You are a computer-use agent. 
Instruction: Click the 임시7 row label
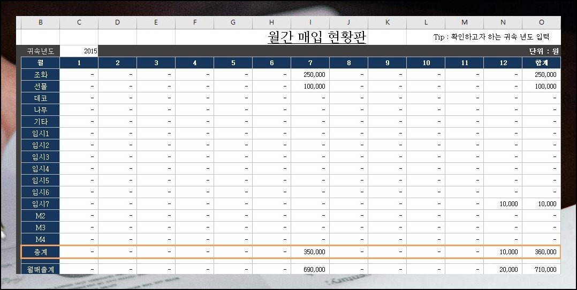(x=41, y=203)
